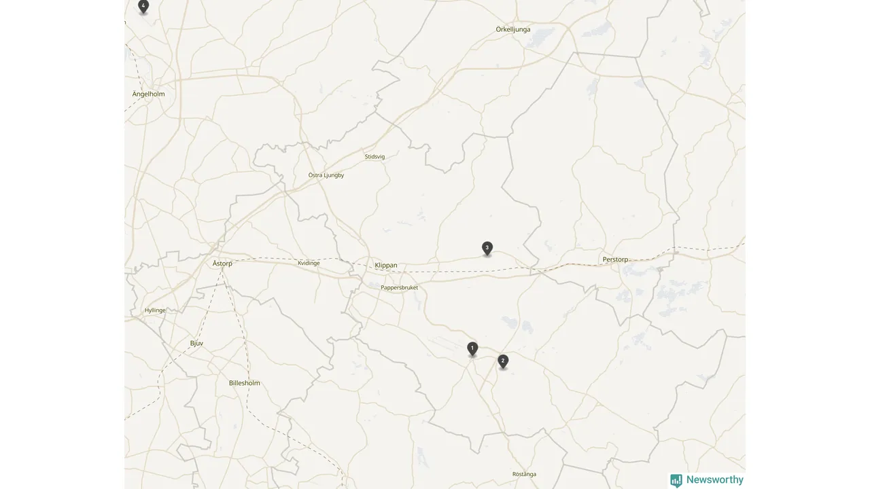Image resolution: width=870 pixels, height=489 pixels.
Task: Click the Bjuv town label
Action: [x=196, y=344]
